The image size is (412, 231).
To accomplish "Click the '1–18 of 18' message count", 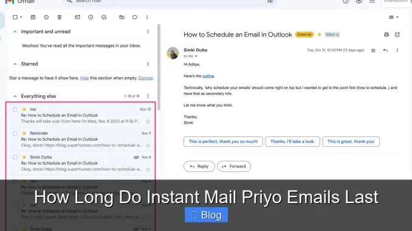I will click(132, 96).
